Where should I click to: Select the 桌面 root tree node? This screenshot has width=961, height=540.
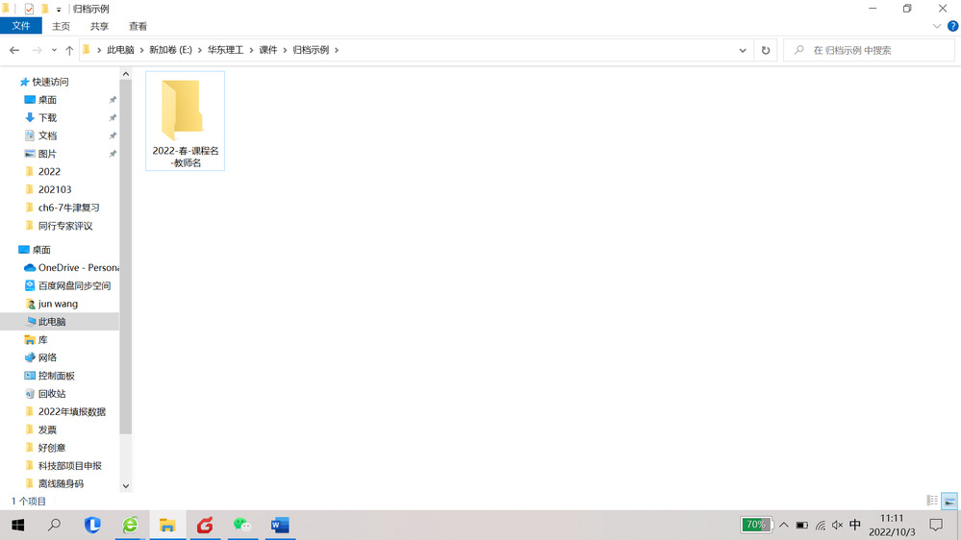[41, 250]
